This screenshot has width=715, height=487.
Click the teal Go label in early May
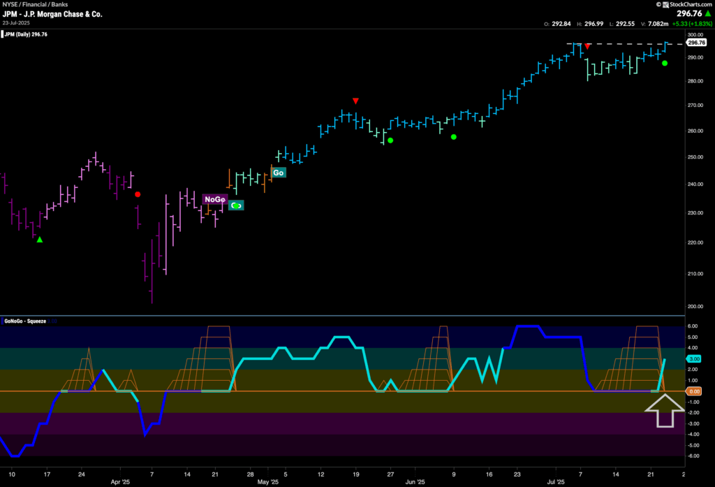pos(279,173)
